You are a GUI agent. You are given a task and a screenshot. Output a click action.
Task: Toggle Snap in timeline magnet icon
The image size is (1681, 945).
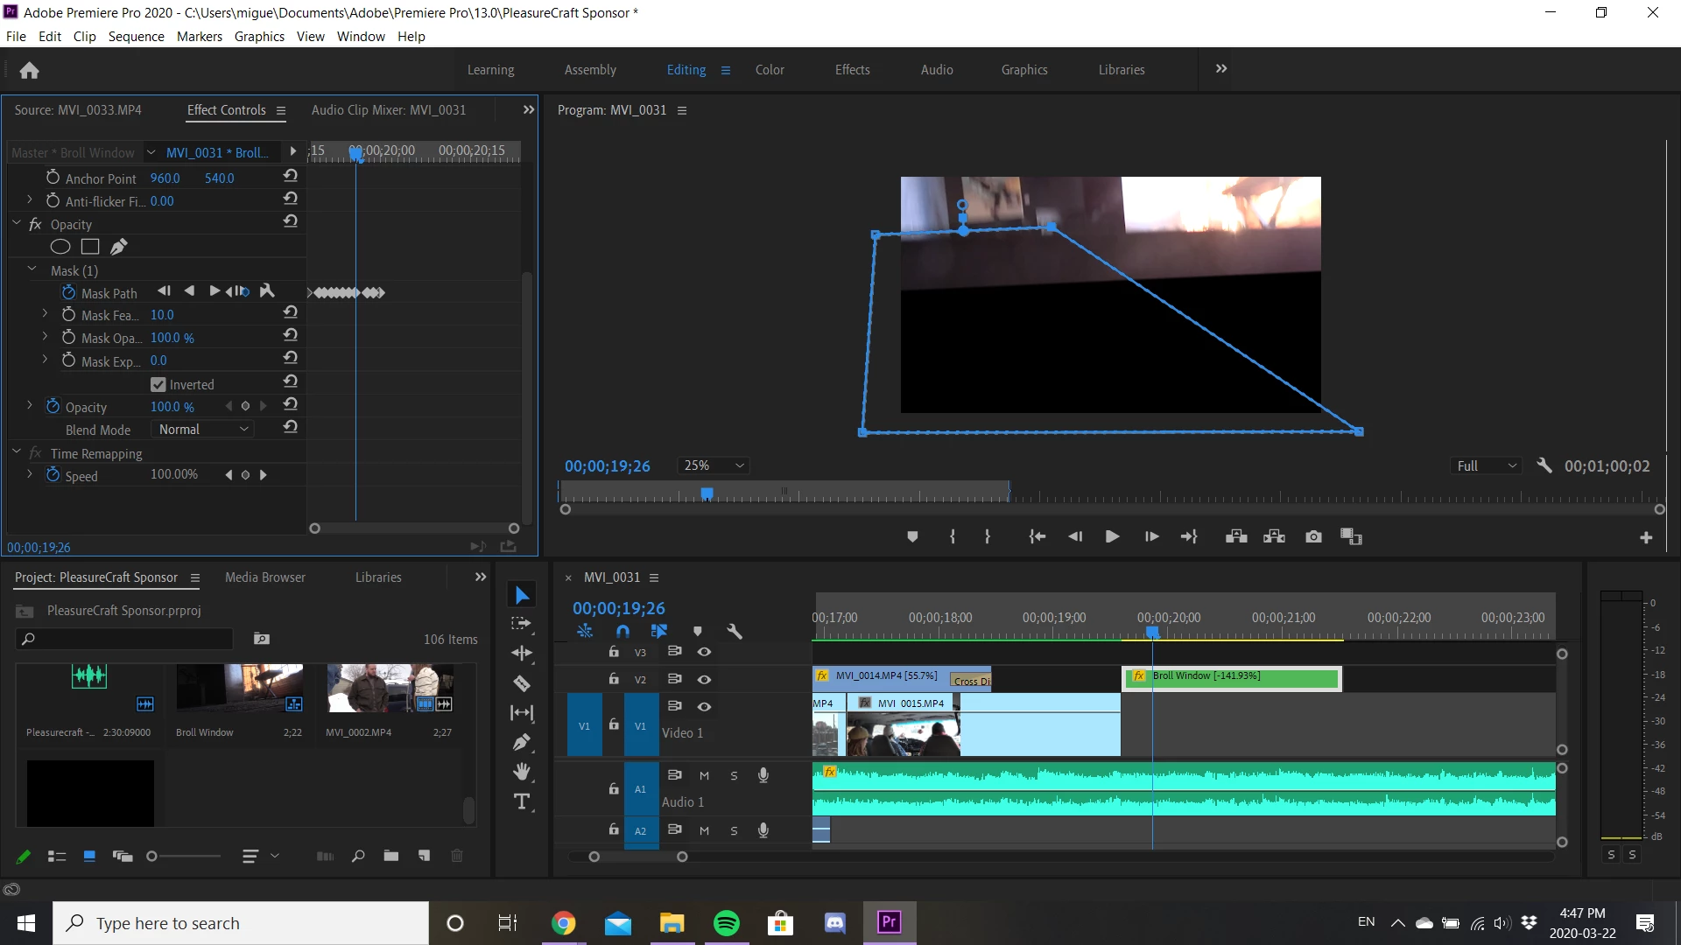pyautogui.click(x=622, y=631)
